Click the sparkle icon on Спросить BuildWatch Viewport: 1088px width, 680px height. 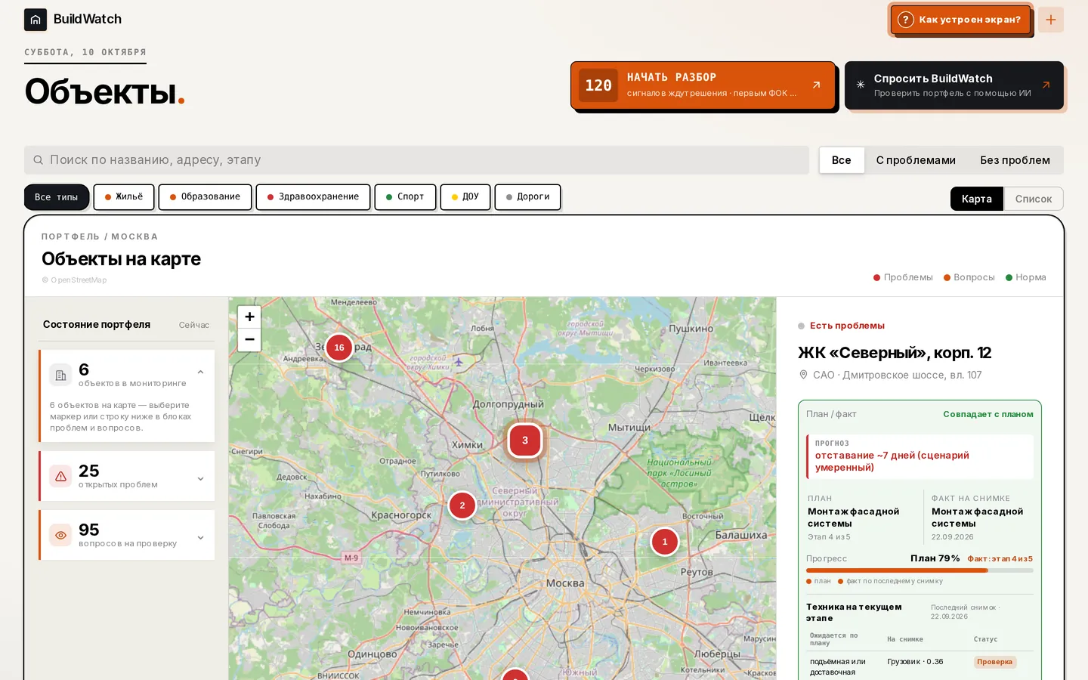tap(861, 85)
